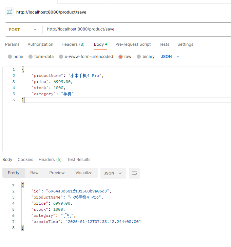Choose x-www-form-urlencoded body type
This screenshot has height=247, width=231.
(x=61, y=57)
